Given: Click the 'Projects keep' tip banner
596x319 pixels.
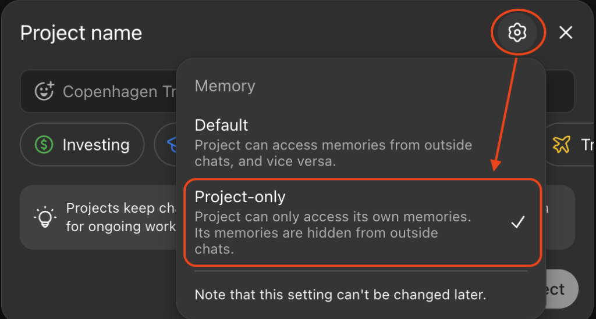Looking at the screenshot, I should click(x=98, y=217).
